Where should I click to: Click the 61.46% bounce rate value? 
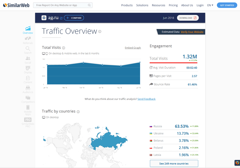[x=192, y=84]
